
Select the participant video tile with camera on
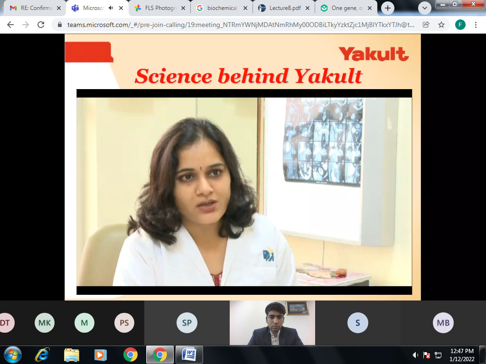[x=272, y=323]
